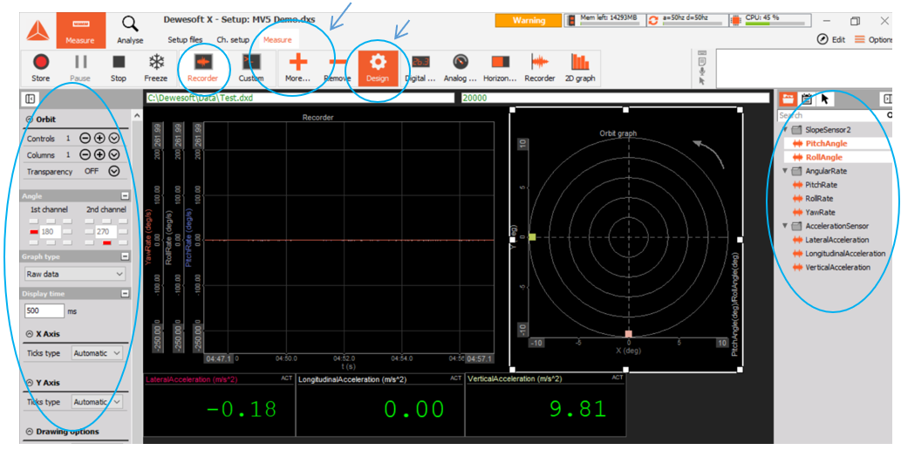
Task: Toggle RollAngle channel selection
Action: (824, 157)
